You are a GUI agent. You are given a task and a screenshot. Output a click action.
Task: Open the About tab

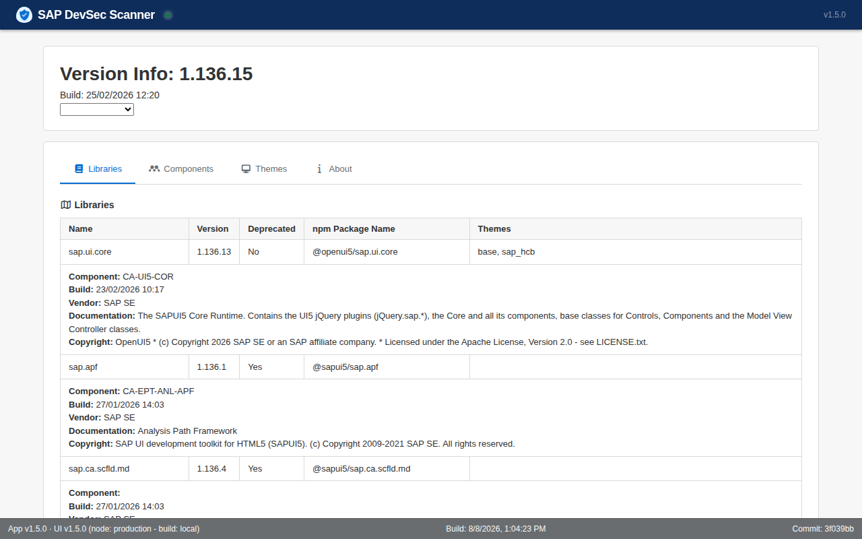point(334,169)
